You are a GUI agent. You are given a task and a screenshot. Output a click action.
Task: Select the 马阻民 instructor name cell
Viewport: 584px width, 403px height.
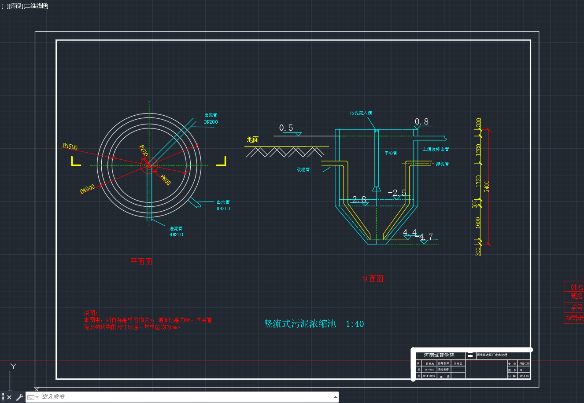(x=458, y=364)
